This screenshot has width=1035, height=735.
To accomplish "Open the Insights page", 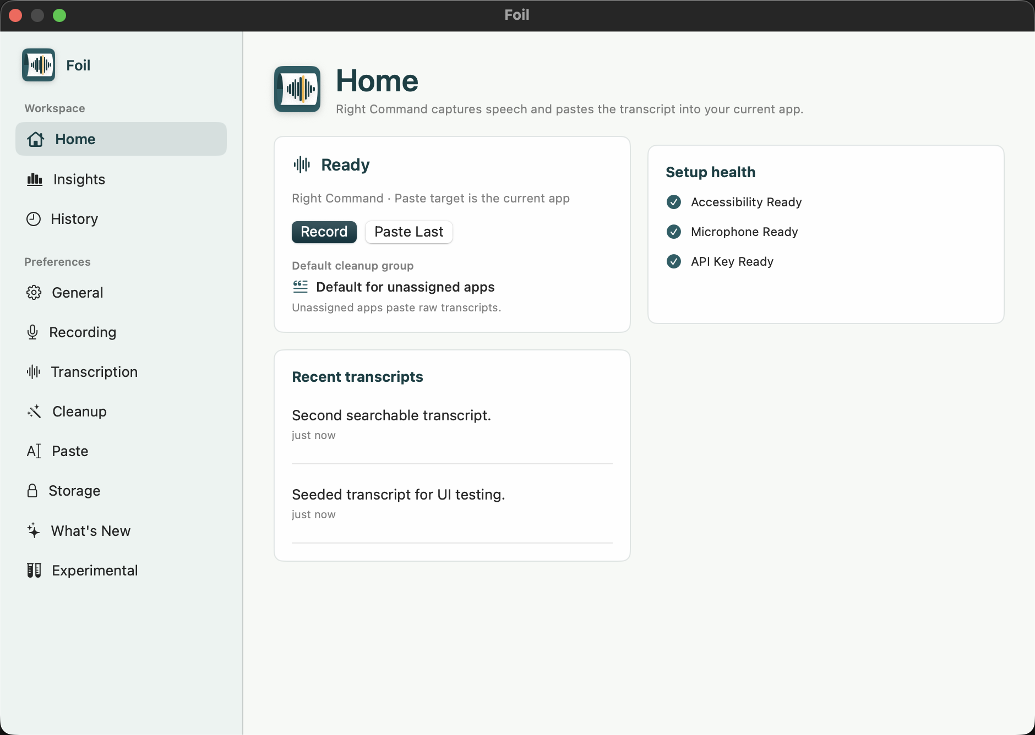I will tap(121, 179).
